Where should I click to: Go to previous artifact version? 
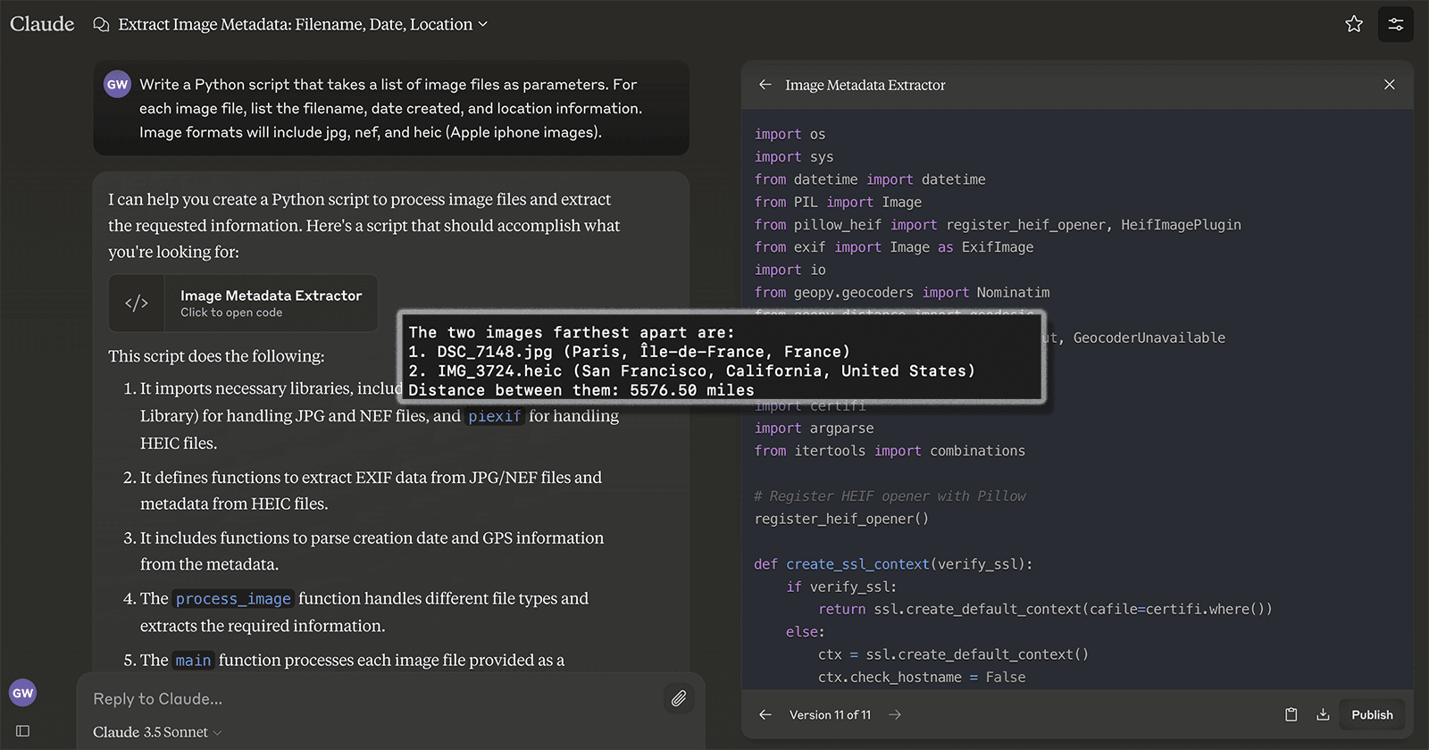point(765,714)
